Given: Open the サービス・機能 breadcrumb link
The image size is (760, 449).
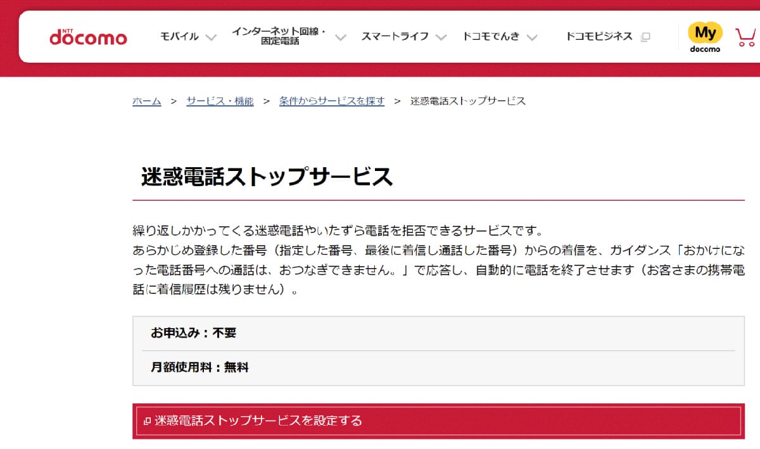Looking at the screenshot, I should tap(220, 101).
